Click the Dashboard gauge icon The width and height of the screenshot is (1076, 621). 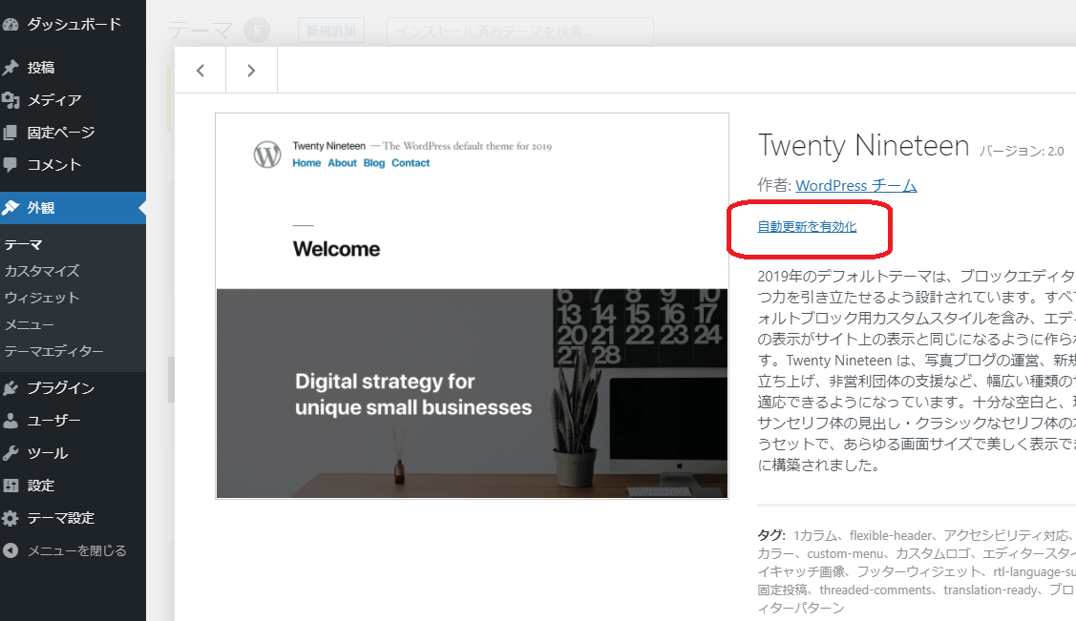tap(11, 23)
